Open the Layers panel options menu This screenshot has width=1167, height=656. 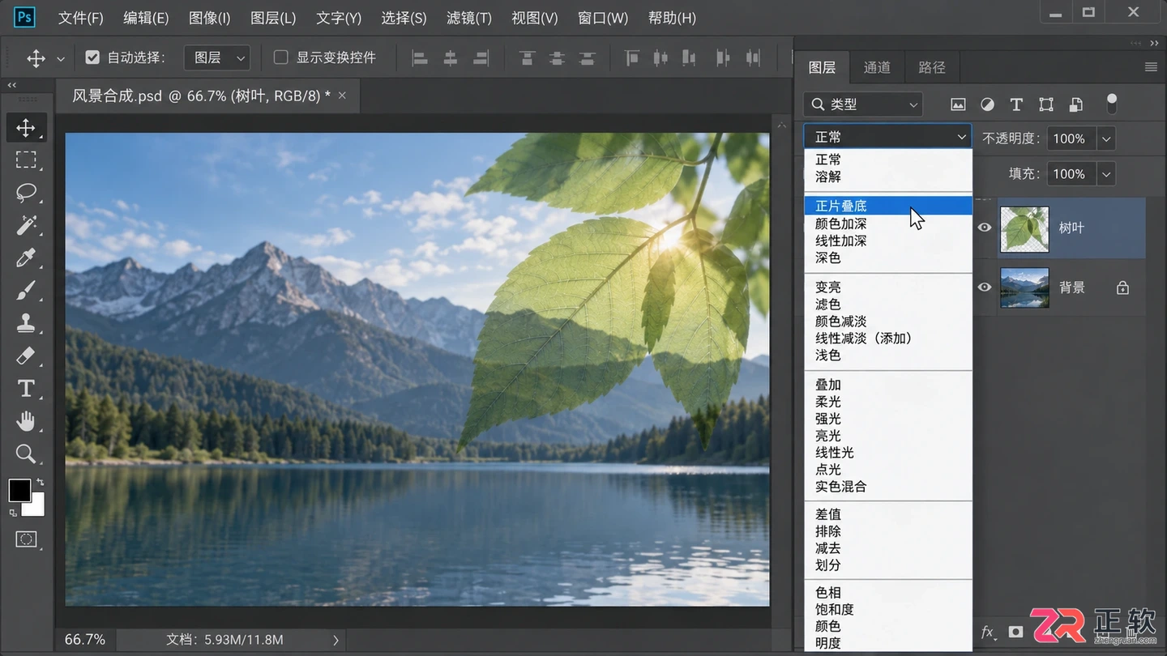click(1151, 67)
